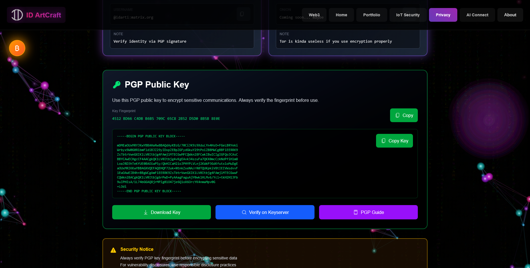The image size is (530, 268).
Task: Navigate to the Home page
Action: pyautogui.click(x=341, y=15)
